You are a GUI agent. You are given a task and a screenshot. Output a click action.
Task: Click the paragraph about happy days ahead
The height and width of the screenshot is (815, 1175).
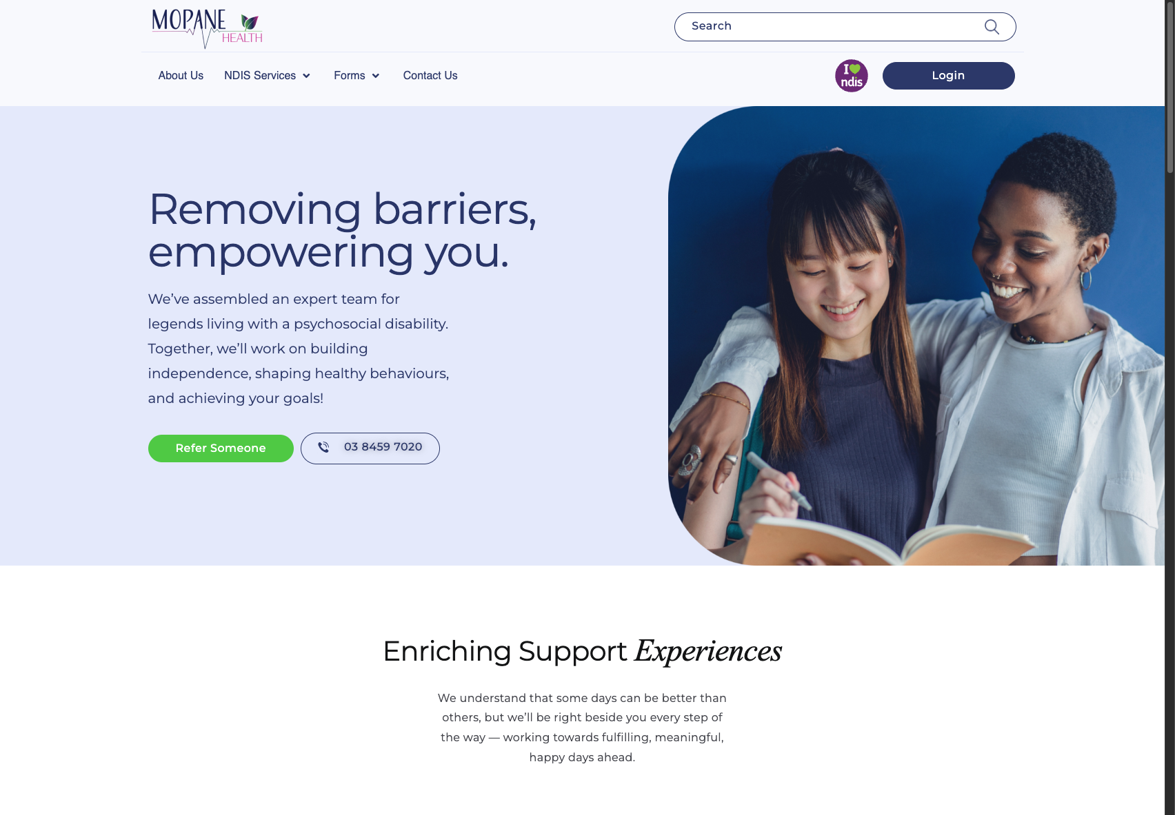point(582,728)
